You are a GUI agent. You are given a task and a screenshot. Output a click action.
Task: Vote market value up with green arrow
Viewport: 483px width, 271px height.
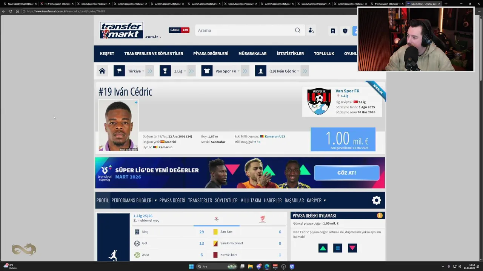pyautogui.click(x=323, y=248)
